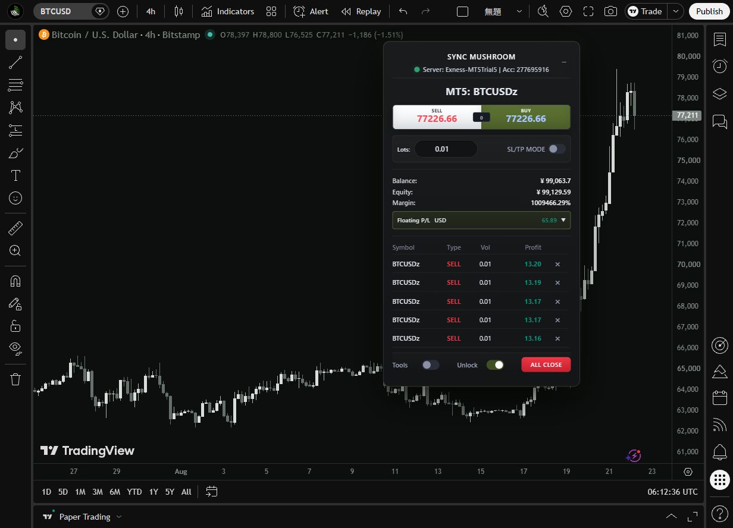This screenshot has height=528, width=733.
Task: Open the alerts clock panel
Action: click(719, 66)
